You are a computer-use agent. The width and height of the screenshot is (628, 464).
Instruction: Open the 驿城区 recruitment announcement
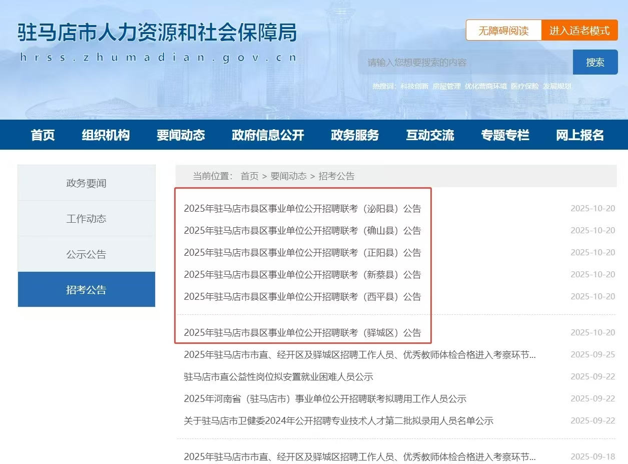(302, 333)
